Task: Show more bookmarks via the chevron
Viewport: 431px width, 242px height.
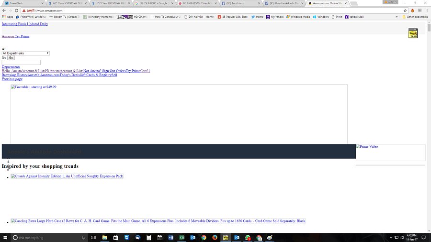Action: [397, 17]
